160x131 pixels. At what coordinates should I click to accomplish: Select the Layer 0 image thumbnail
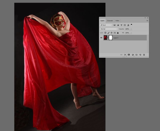pos(105,38)
